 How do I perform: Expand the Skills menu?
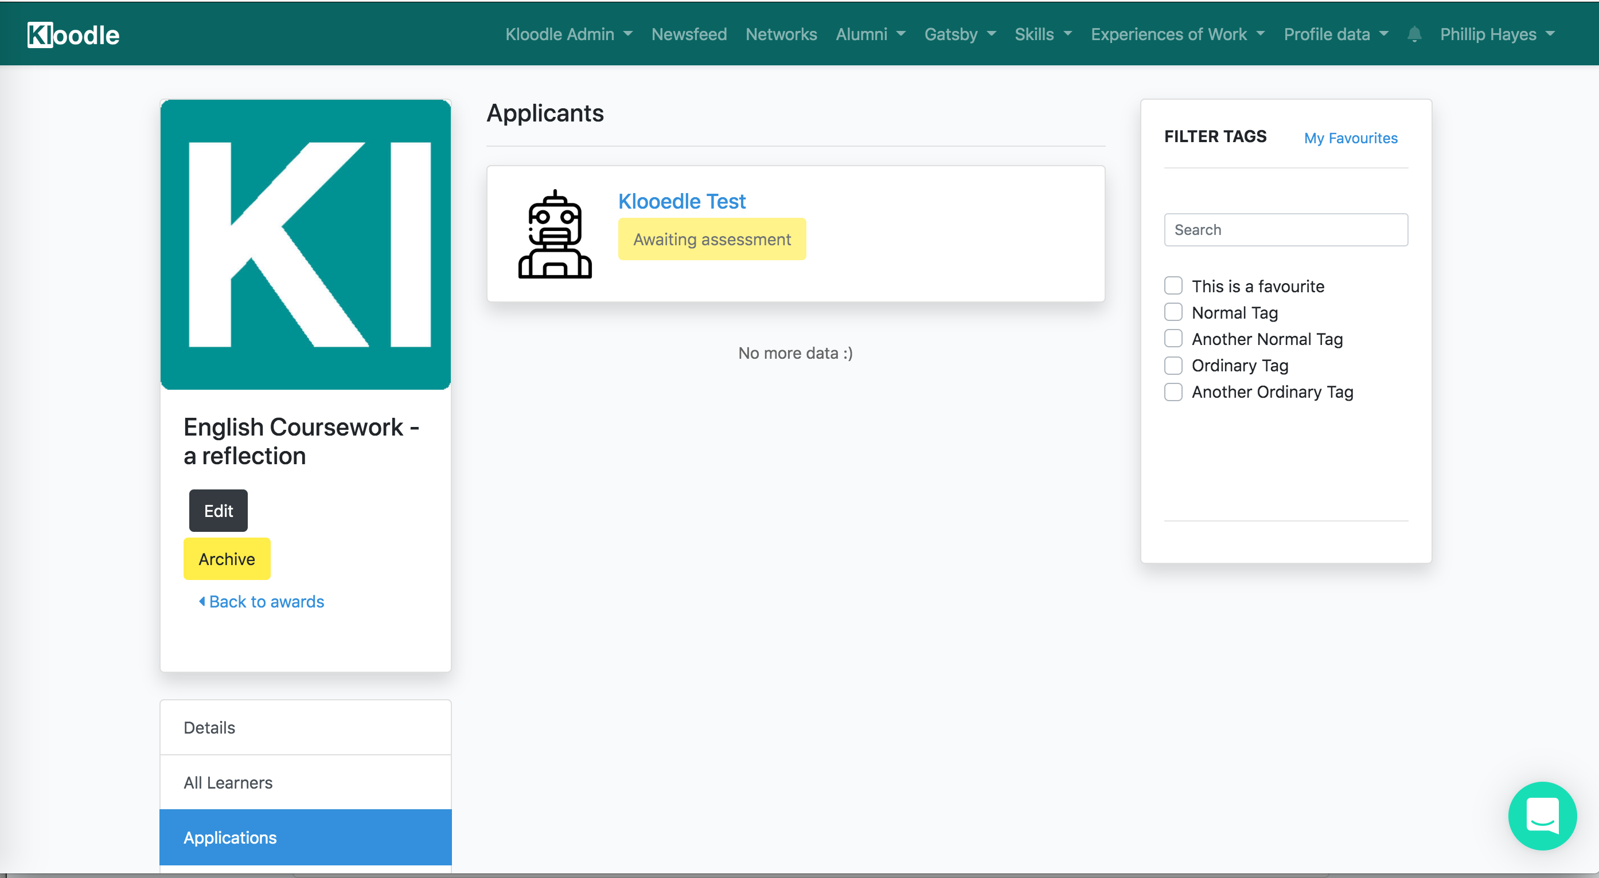tap(1043, 34)
